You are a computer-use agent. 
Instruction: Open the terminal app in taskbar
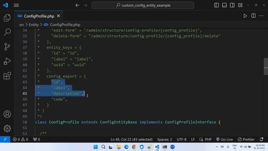(x=165, y=147)
